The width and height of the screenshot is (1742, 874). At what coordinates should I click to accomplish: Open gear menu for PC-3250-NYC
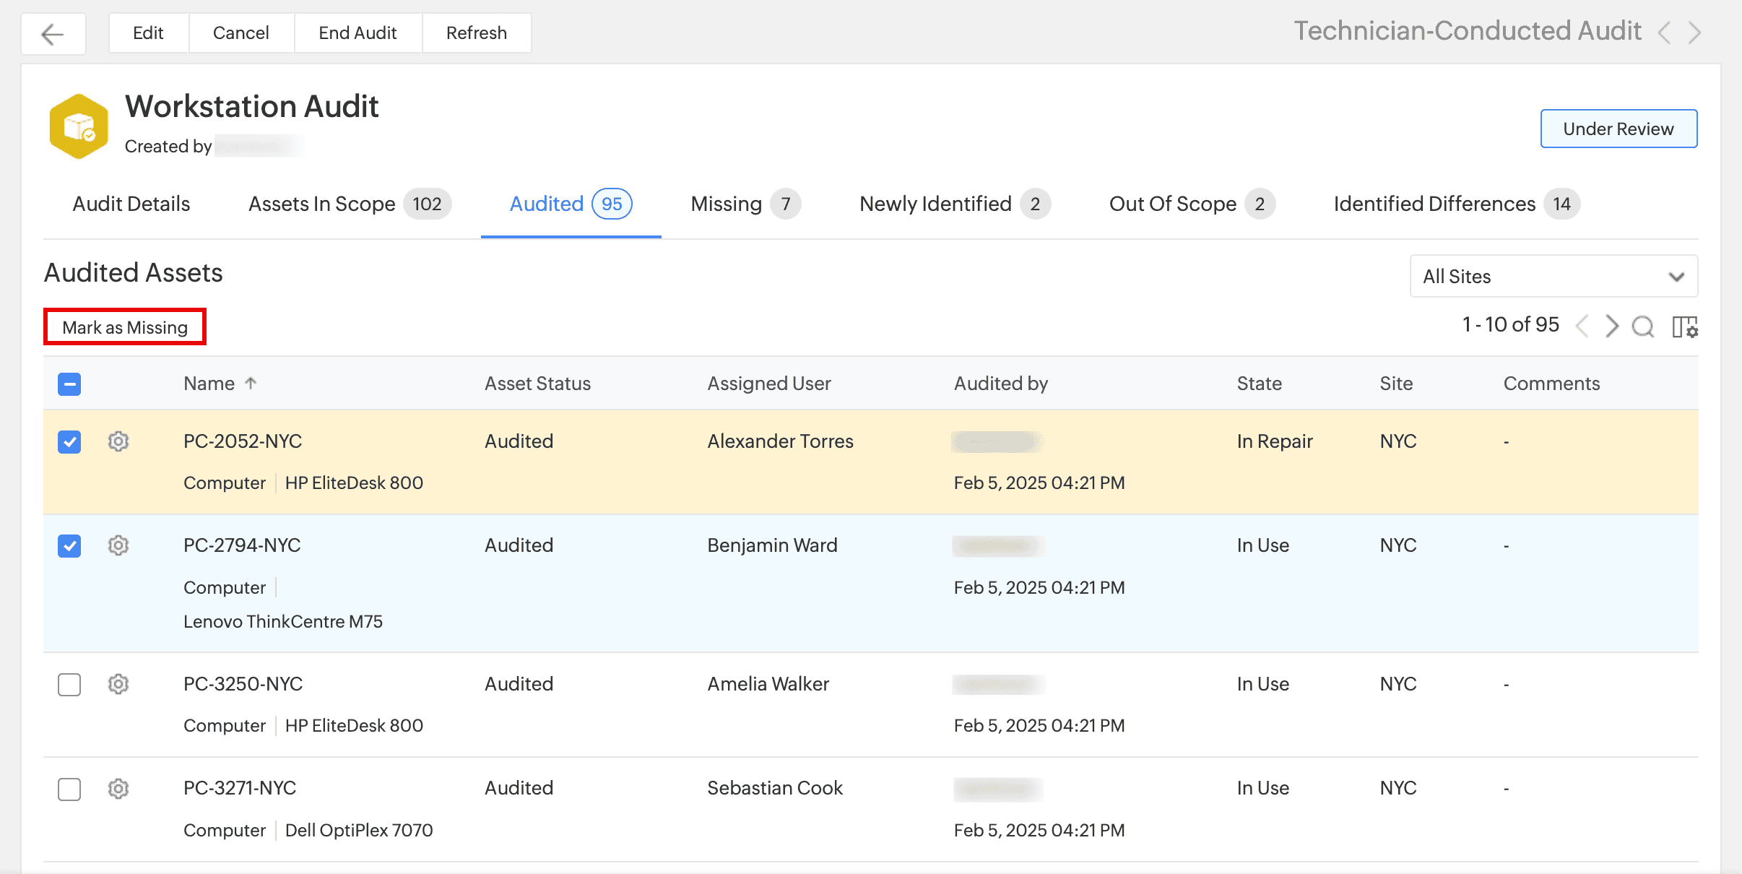click(x=118, y=684)
